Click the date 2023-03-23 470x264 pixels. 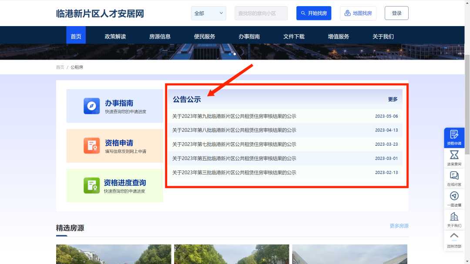[x=386, y=144]
